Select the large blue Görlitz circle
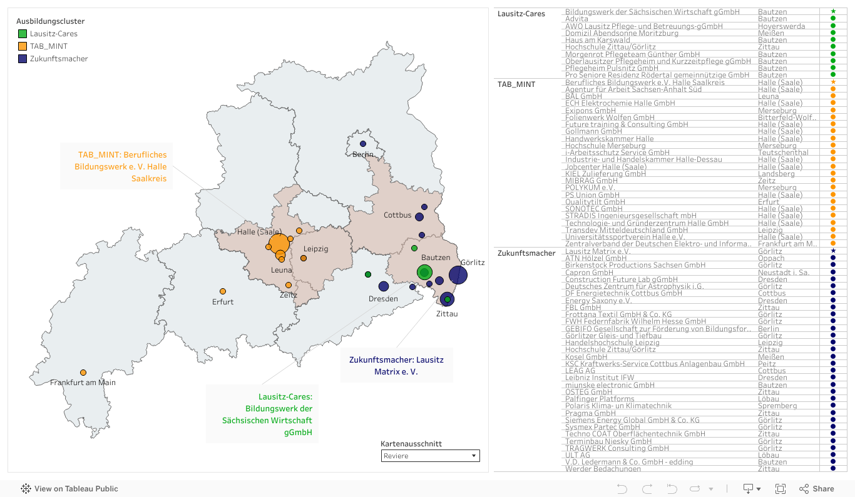 coord(458,275)
